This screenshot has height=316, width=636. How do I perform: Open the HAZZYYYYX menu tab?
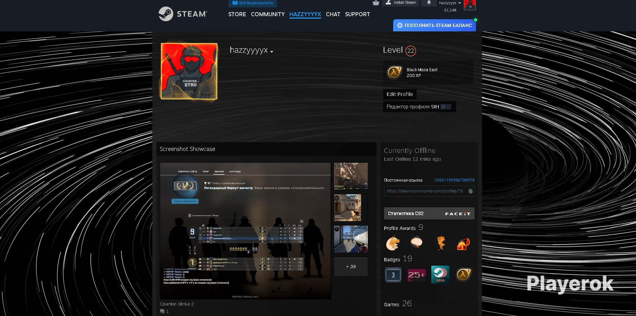[x=305, y=14]
